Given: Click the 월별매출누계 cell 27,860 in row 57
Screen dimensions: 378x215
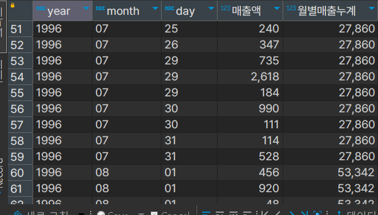Looking at the screenshot, I should point(330,125).
